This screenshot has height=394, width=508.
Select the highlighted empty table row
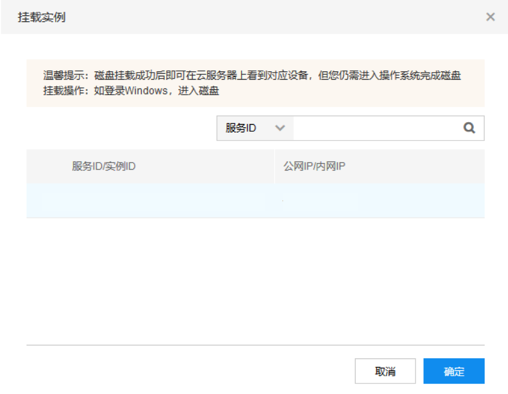[x=255, y=201]
